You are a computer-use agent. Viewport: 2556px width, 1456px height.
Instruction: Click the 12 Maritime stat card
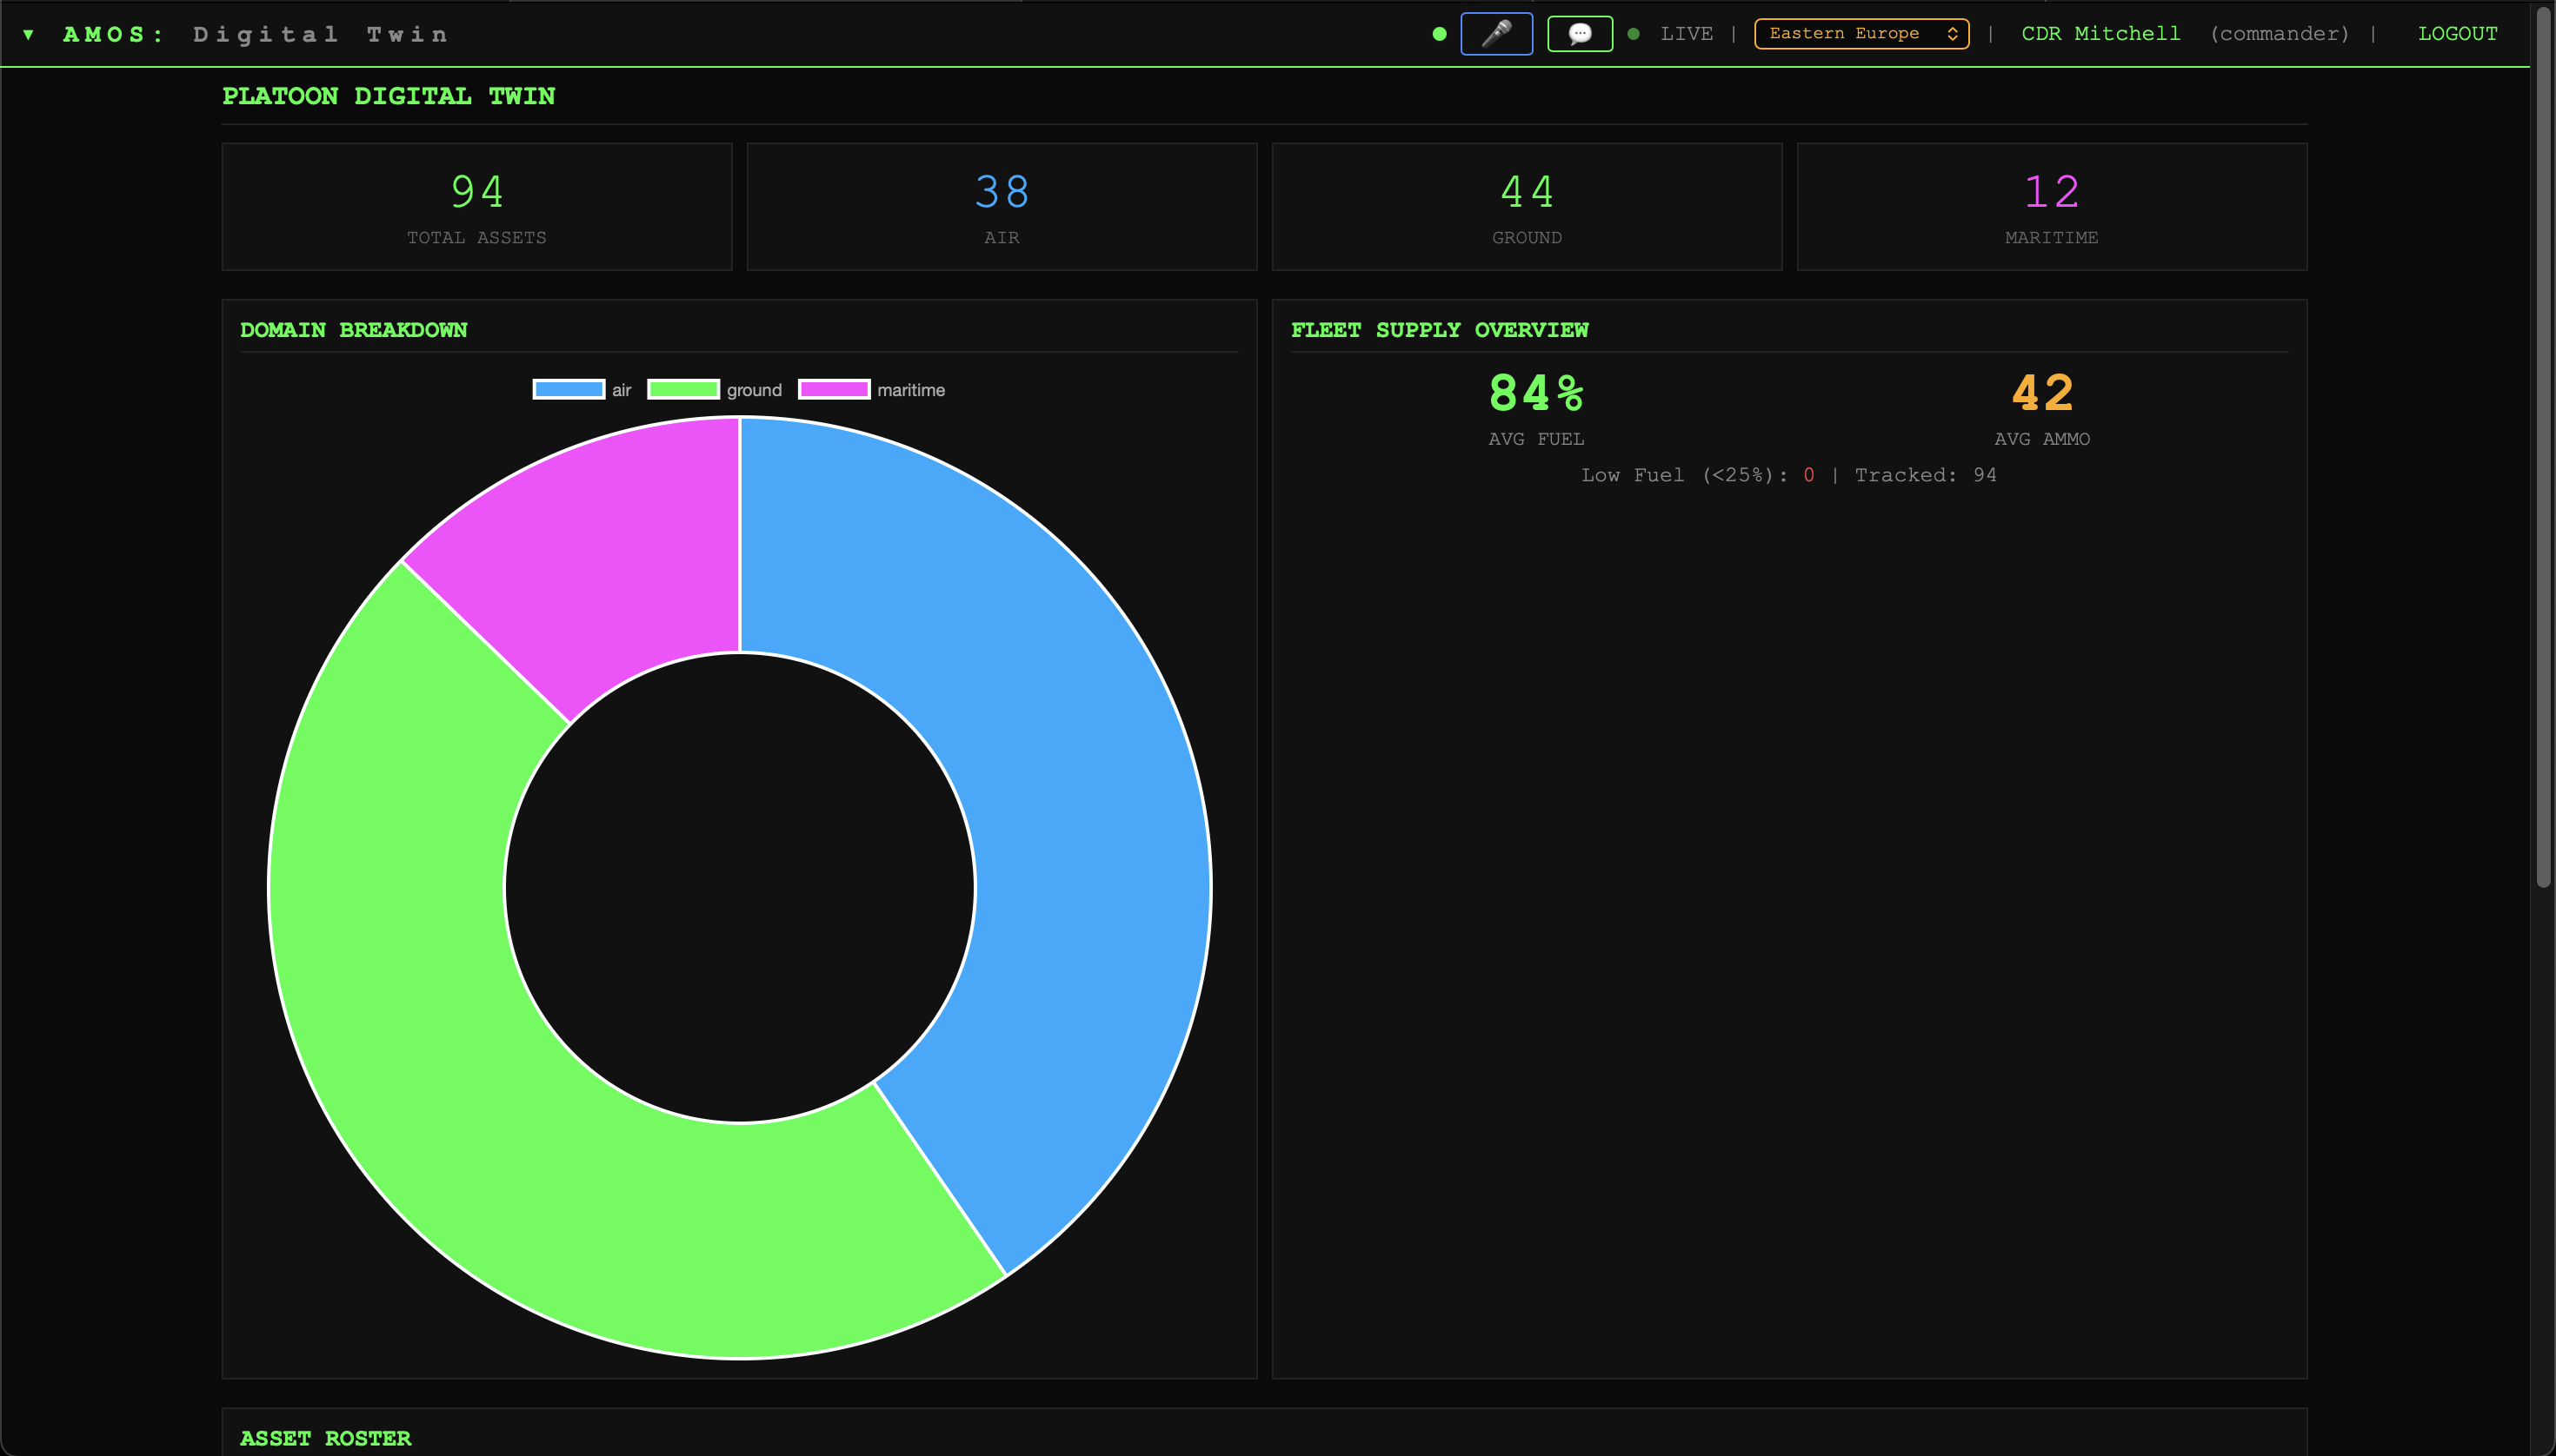coord(2052,207)
